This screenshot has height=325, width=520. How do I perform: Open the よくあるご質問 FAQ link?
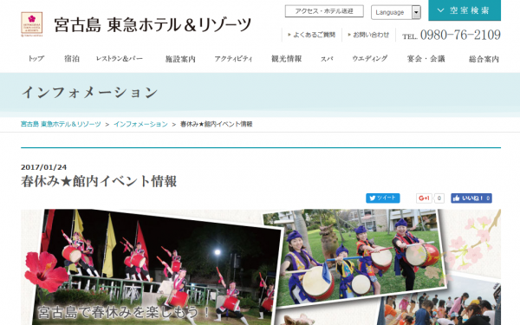coord(312,35)
